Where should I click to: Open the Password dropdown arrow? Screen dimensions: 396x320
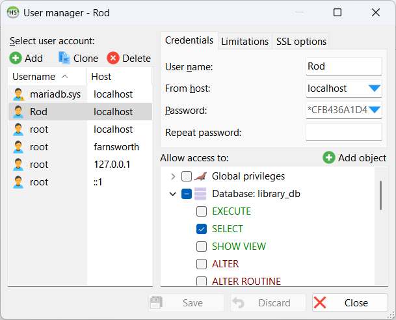click(x=374, y=110)
